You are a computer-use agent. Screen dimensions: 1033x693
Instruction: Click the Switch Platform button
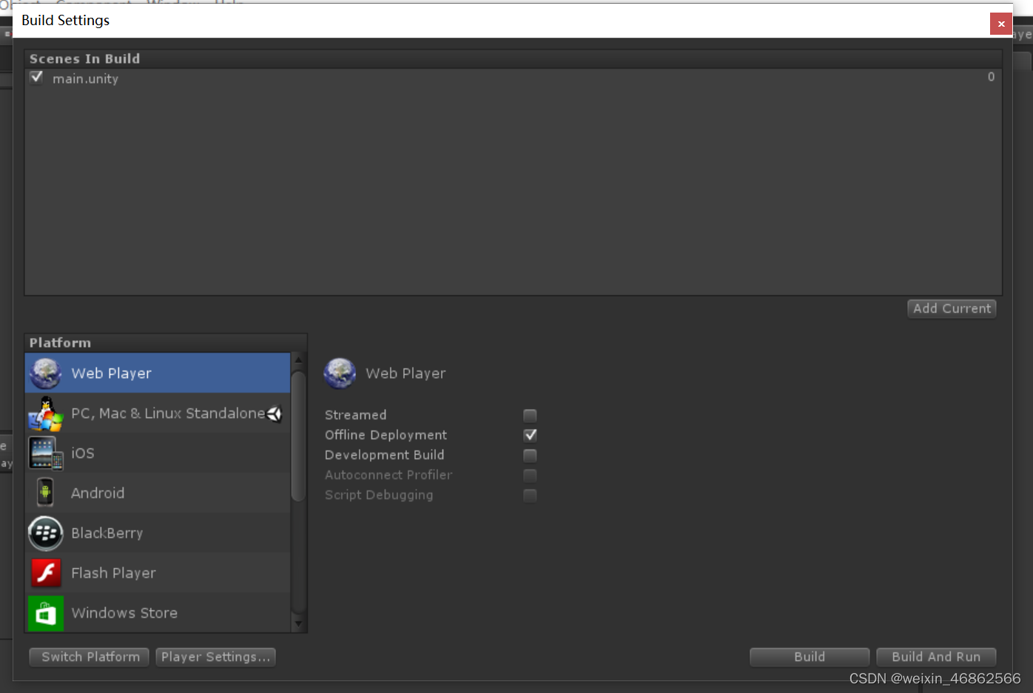(90, 657)
